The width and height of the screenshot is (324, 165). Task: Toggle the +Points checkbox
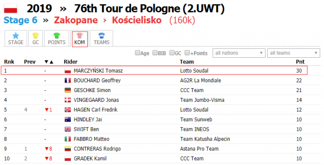[187, 53]
